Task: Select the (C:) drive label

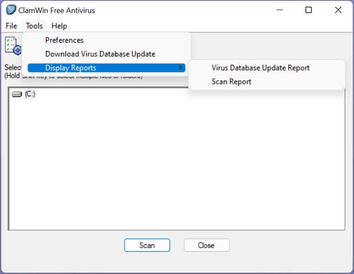Action: 30,94
